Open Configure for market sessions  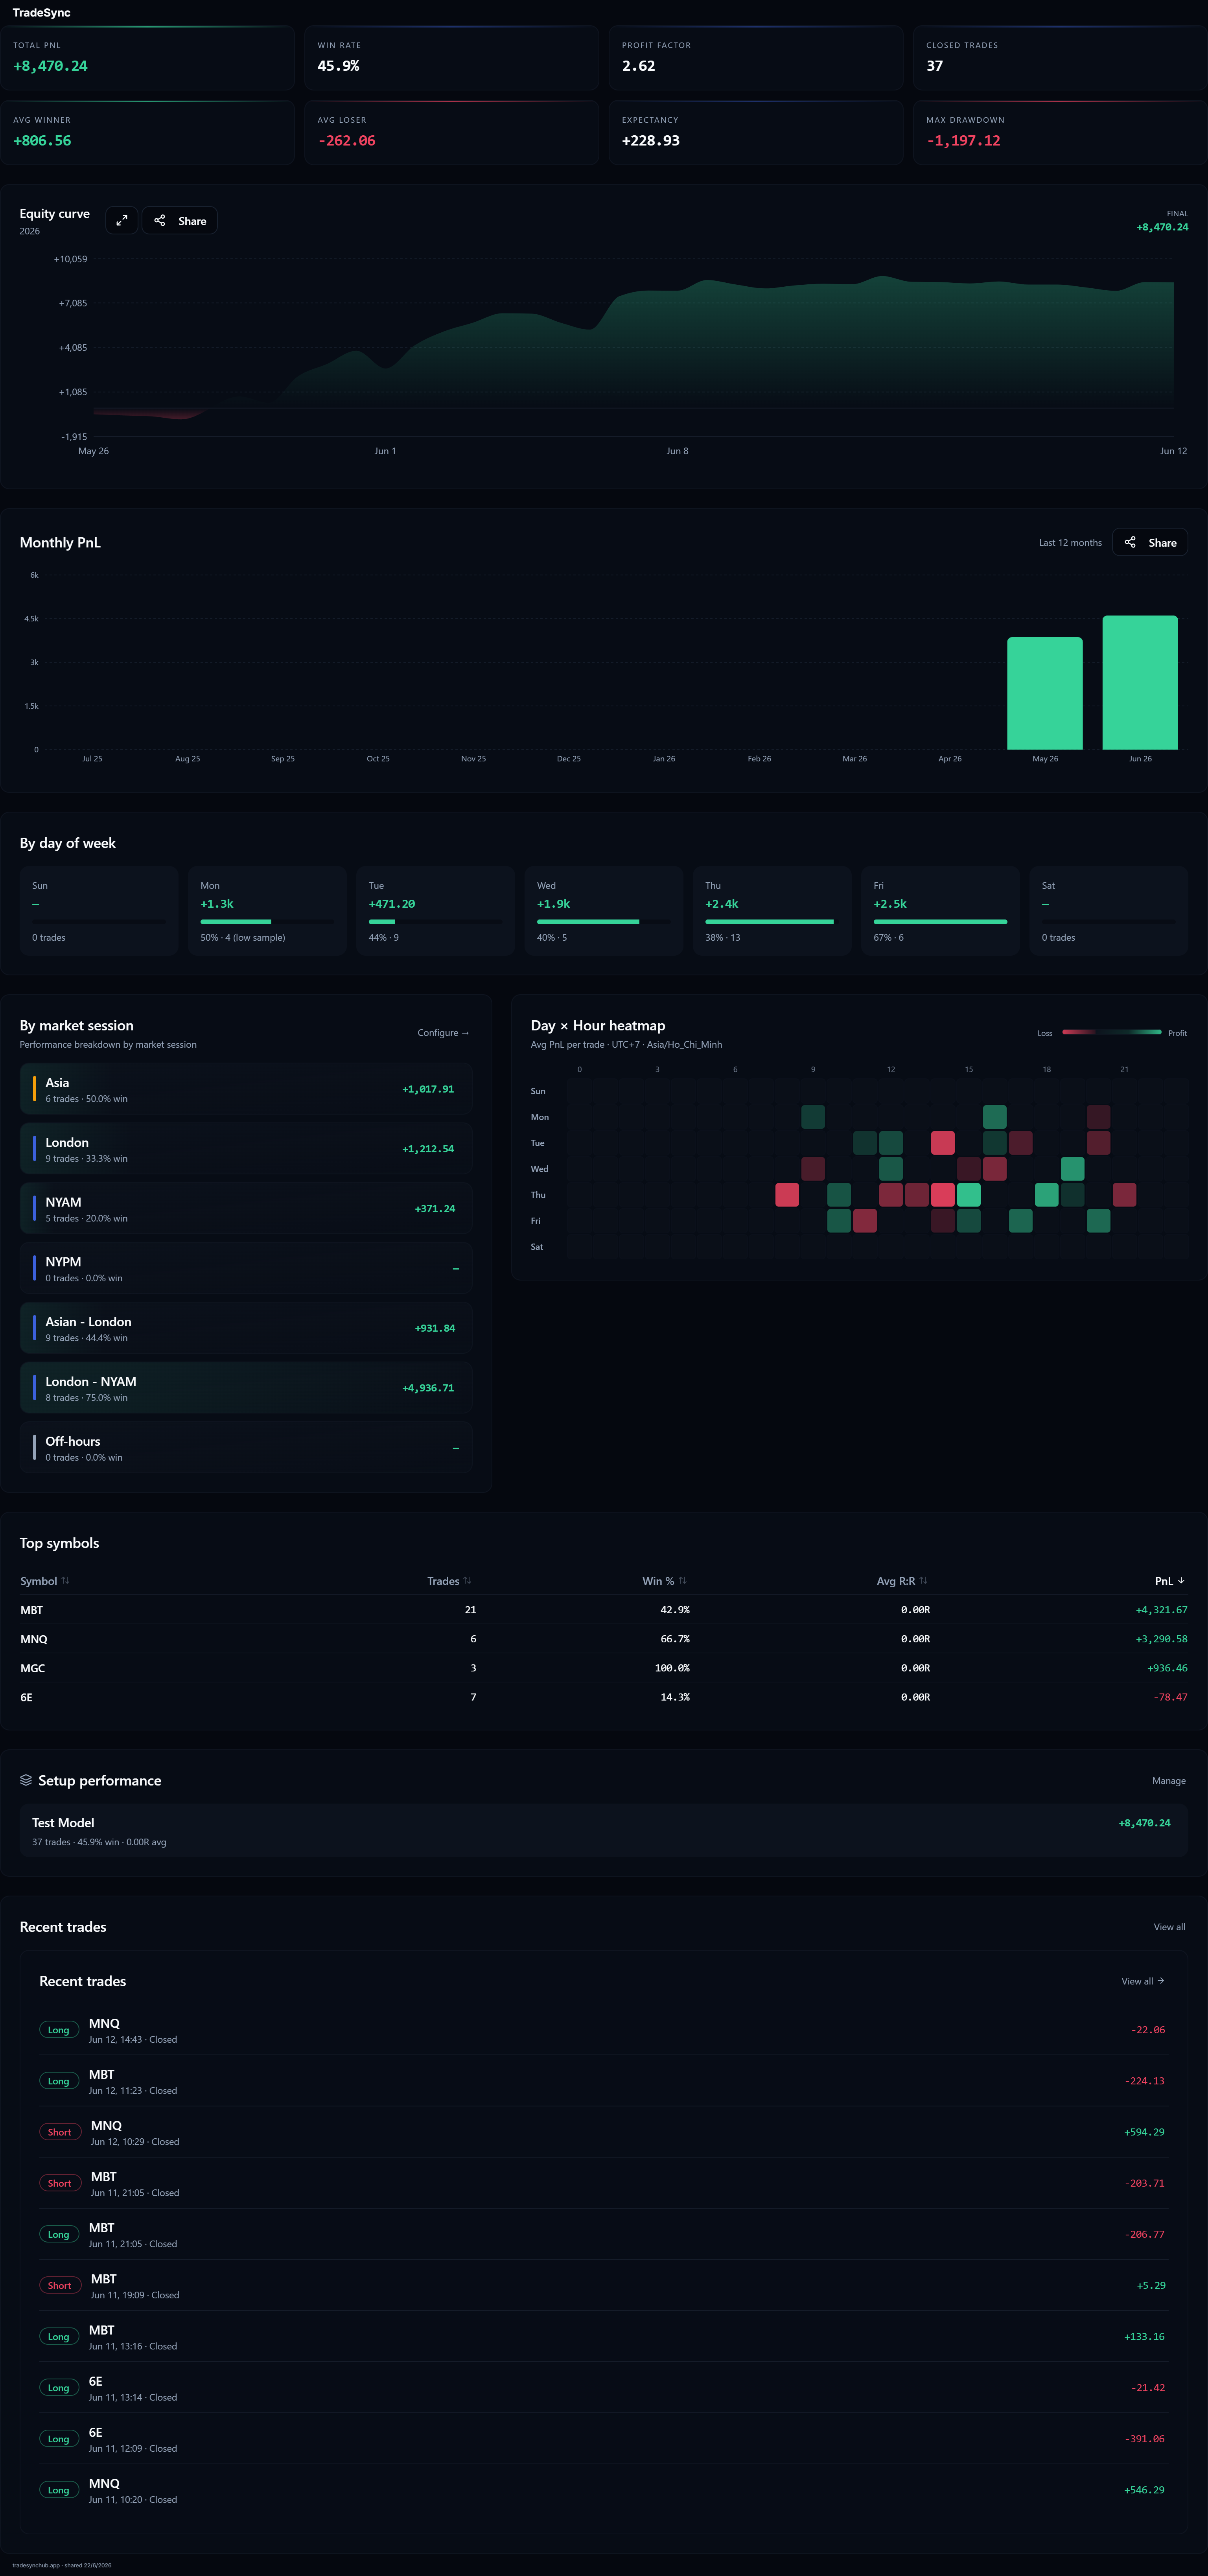pos(443,1033)
